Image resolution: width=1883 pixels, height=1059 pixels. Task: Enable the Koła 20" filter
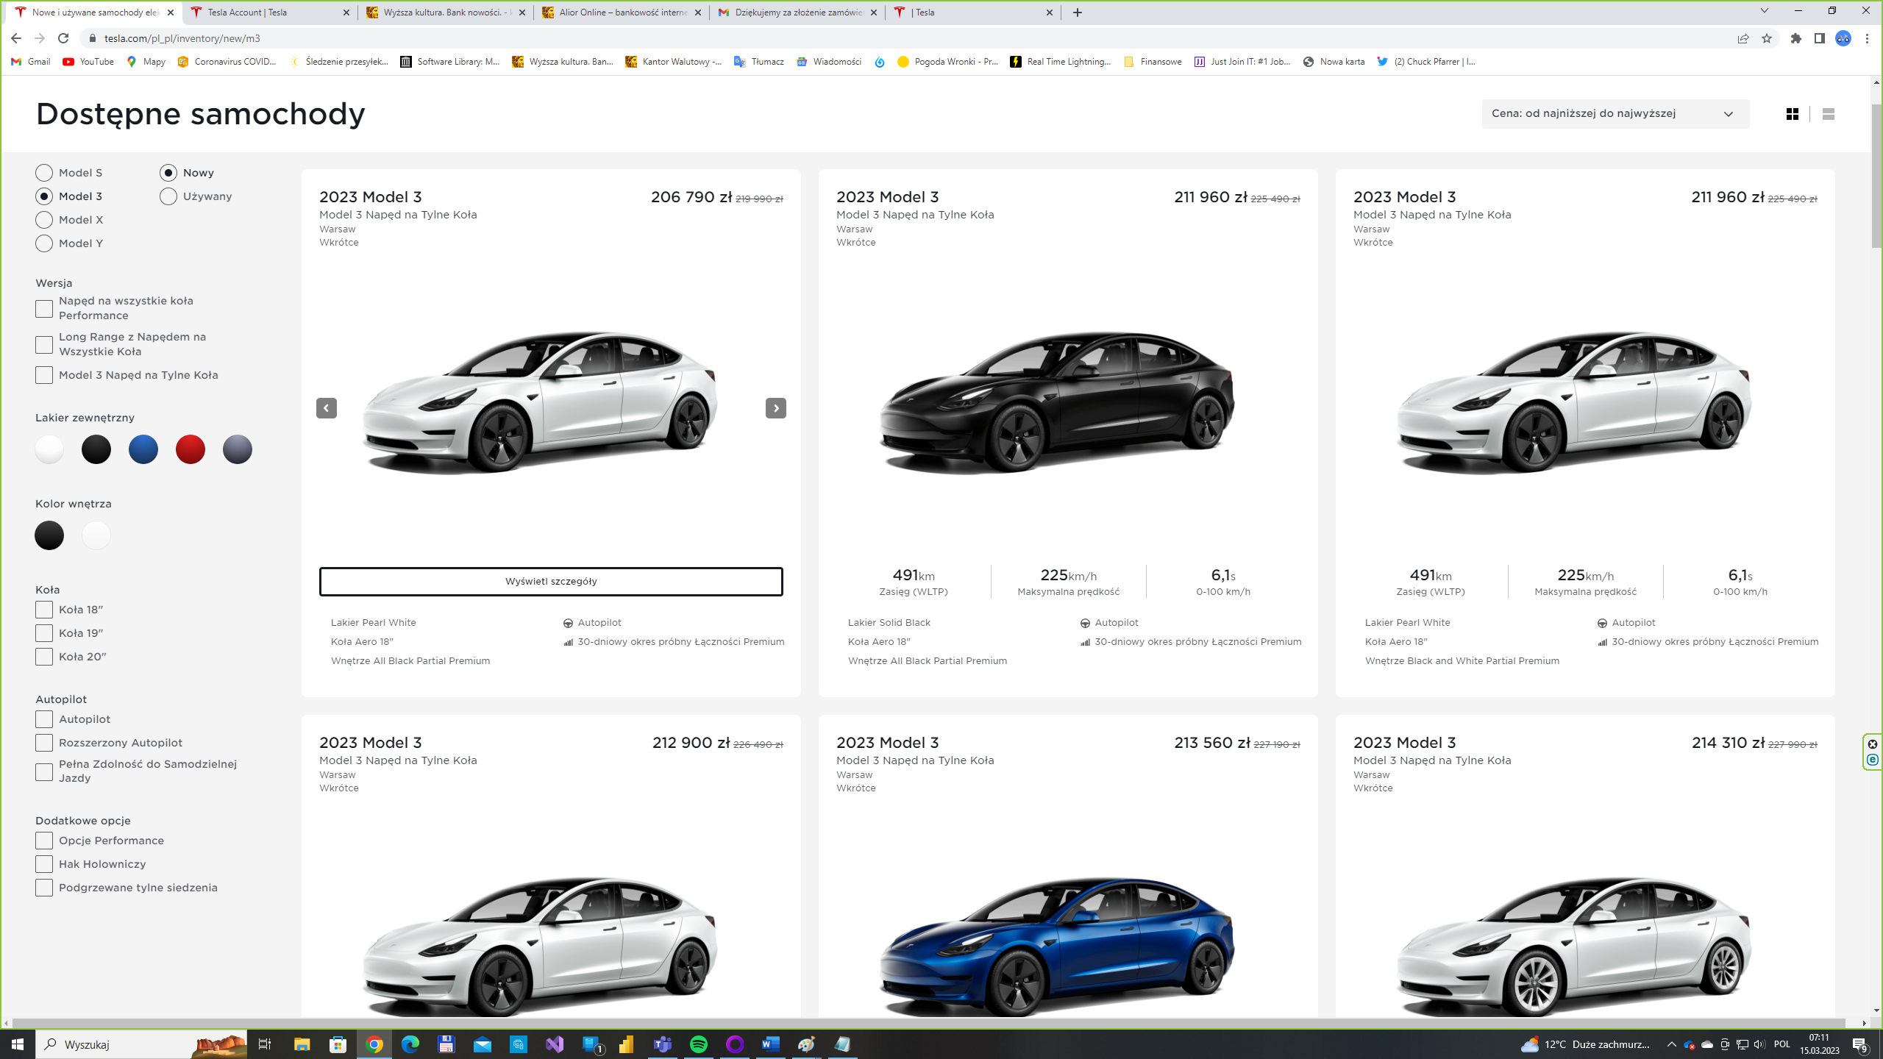pyautogui.click(x=44, y=657)
